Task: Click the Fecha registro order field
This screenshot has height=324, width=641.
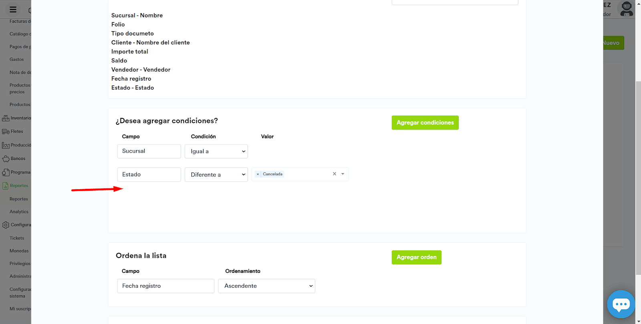Action: pyautogui.click(x=165, y=286)
